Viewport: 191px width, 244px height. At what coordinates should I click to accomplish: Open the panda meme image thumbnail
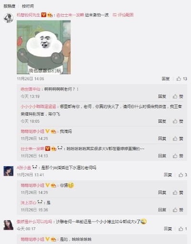pyautogui.click(x=44, y=47)
